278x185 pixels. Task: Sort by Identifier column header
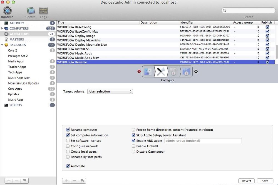point(205,23)
